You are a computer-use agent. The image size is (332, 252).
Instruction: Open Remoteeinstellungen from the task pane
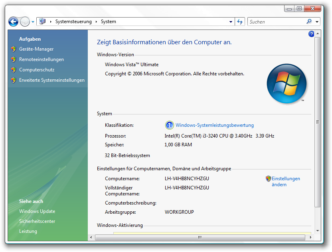[x=41, y=59]
